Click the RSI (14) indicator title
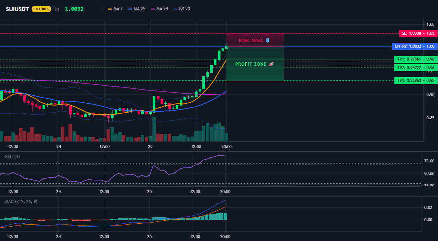The image size is (438, 241). (x=13, y=156)
